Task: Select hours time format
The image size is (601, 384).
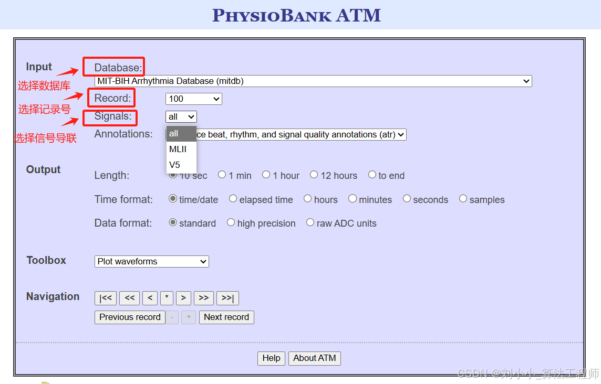Action: (x=307, y=199)
